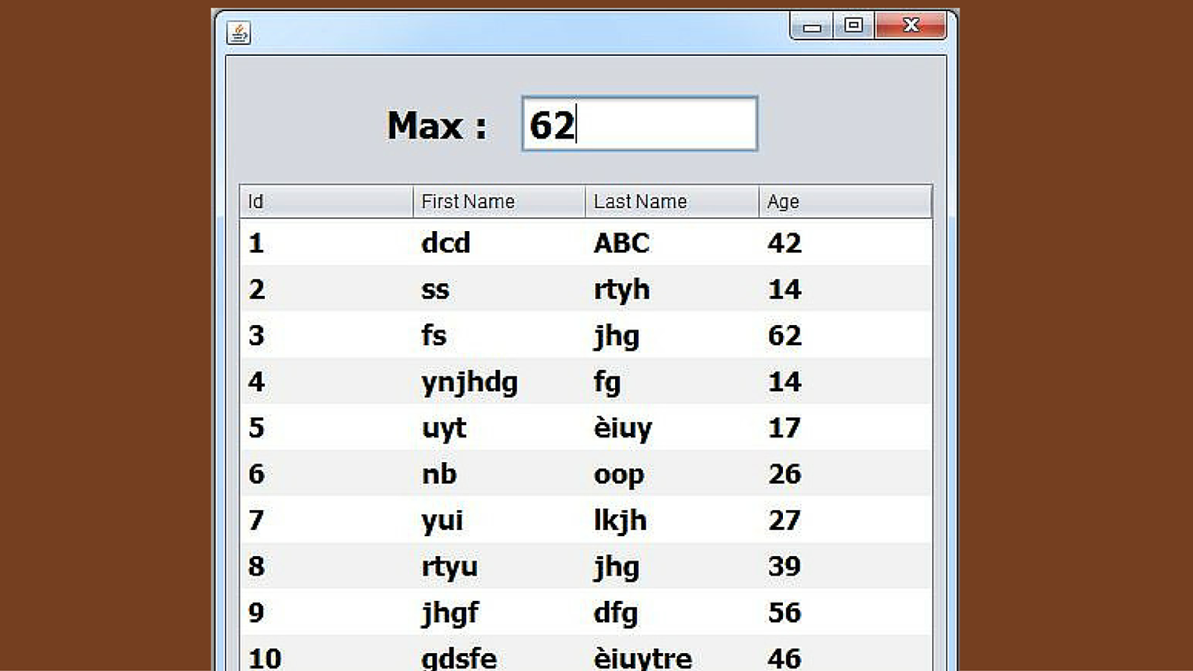The height and width of the screenshot is (671, 1193).
Task: Click the row where age is 56
Action: tap(522, 613)
